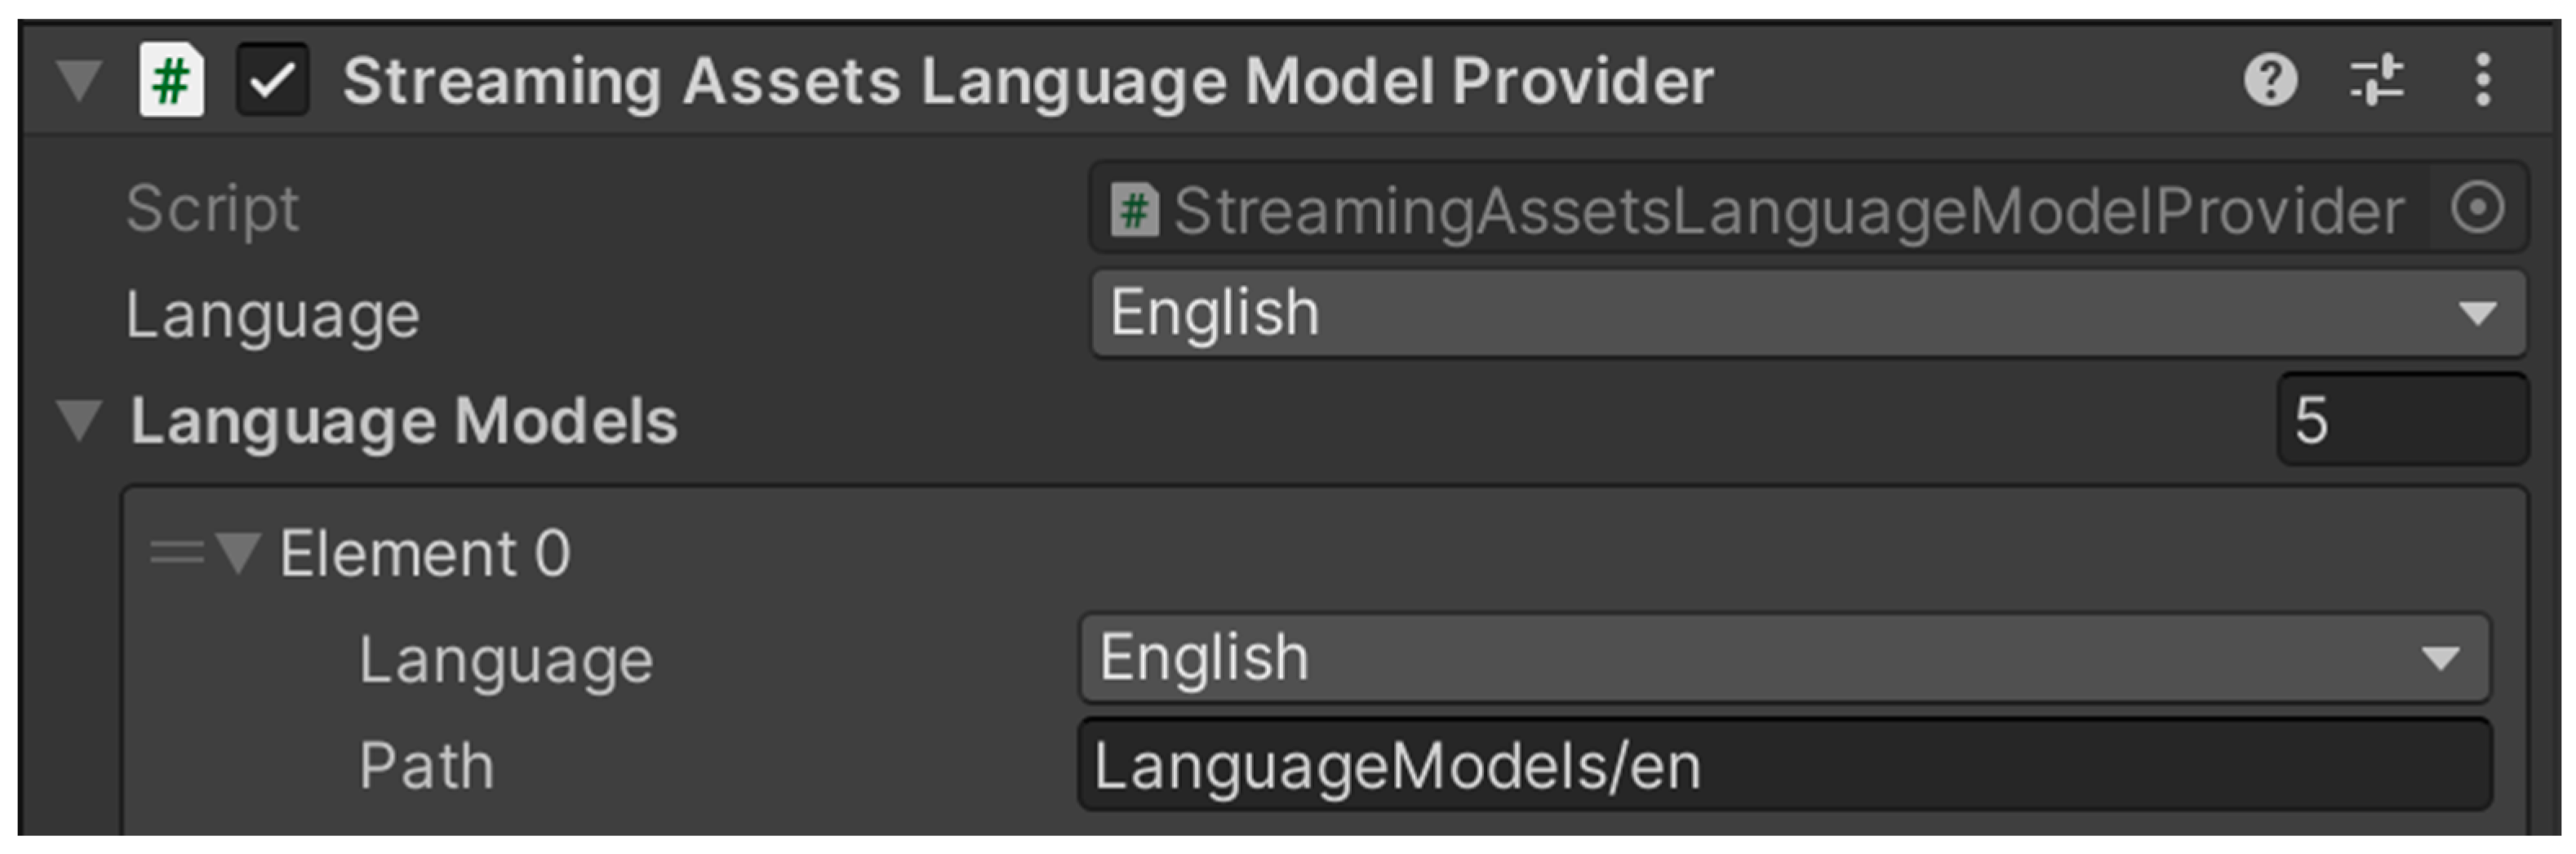
Task: Click the script object picker circle icon
Action: [x=2478, y=209]
